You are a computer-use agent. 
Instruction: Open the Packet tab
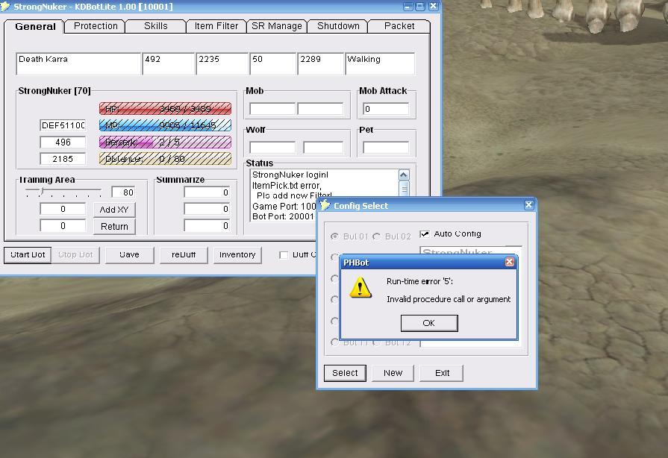[x=399, y=26]
